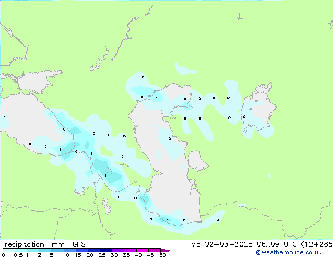Screen dimensions: 333x257
Task: Click the 1–2 mm legend swatch
Action: 33,250
